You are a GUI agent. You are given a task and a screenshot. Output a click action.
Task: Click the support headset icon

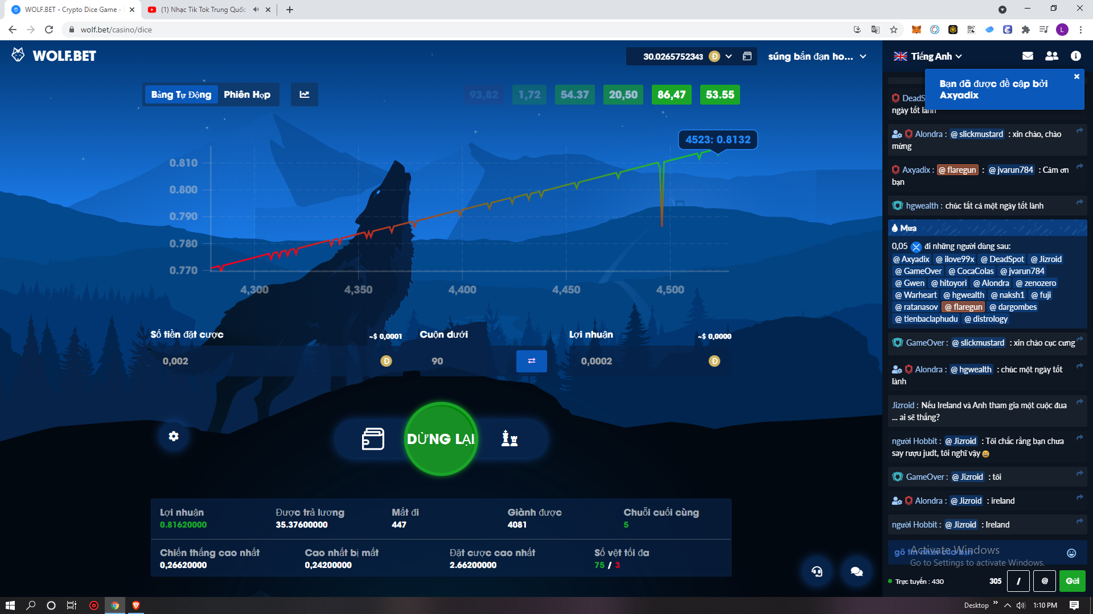click(817, 571)
